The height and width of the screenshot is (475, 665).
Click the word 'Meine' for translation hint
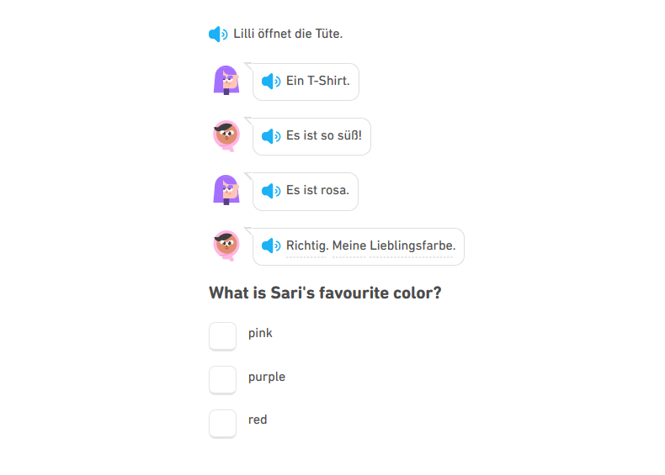[349, 245]
